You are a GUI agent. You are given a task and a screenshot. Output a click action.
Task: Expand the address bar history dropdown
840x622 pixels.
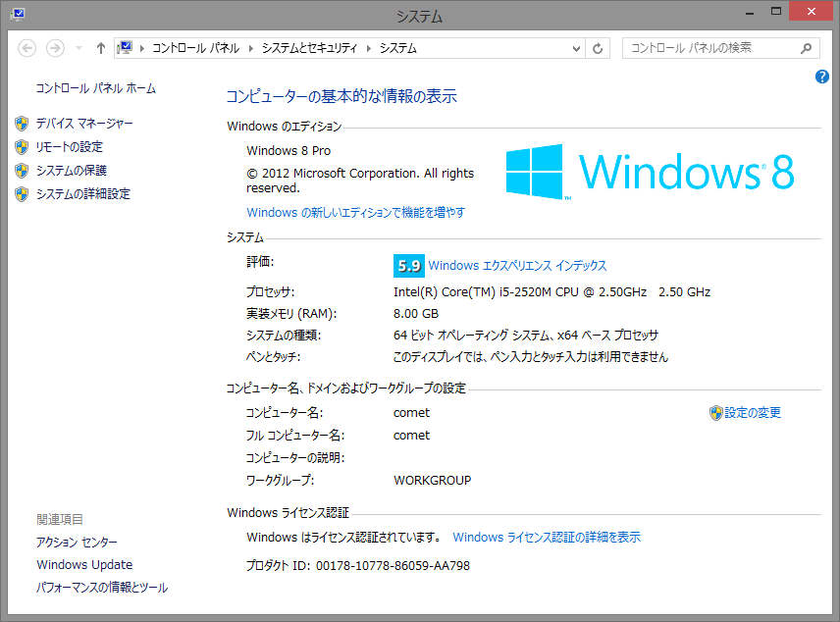[576, 48]
